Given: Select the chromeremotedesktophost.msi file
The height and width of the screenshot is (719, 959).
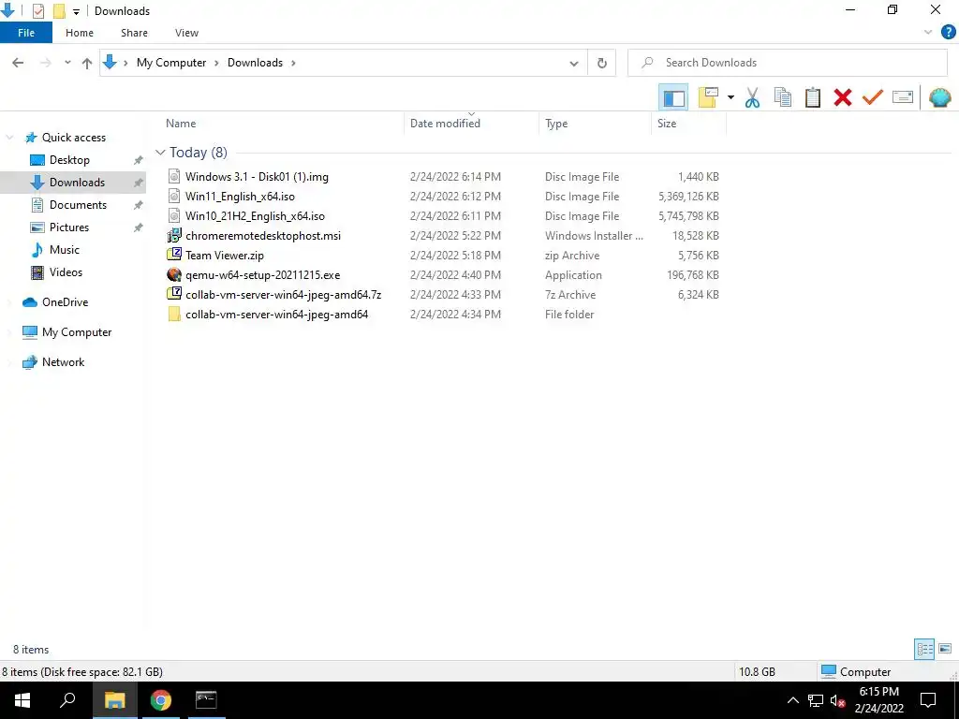Looking at the screenshot, I should coord(263,235).
